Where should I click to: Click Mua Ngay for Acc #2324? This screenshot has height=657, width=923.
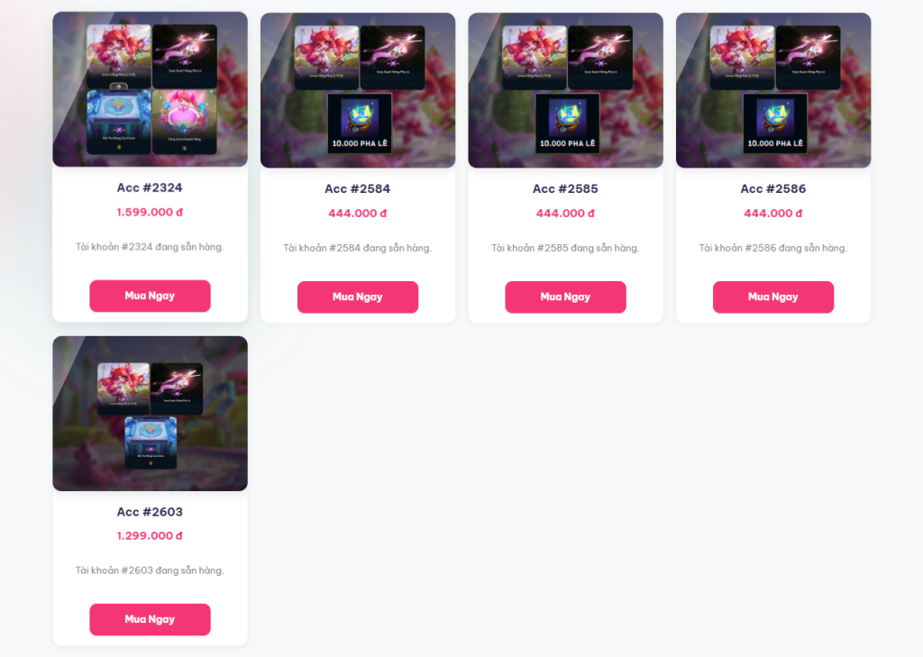[x=150, y=296]
